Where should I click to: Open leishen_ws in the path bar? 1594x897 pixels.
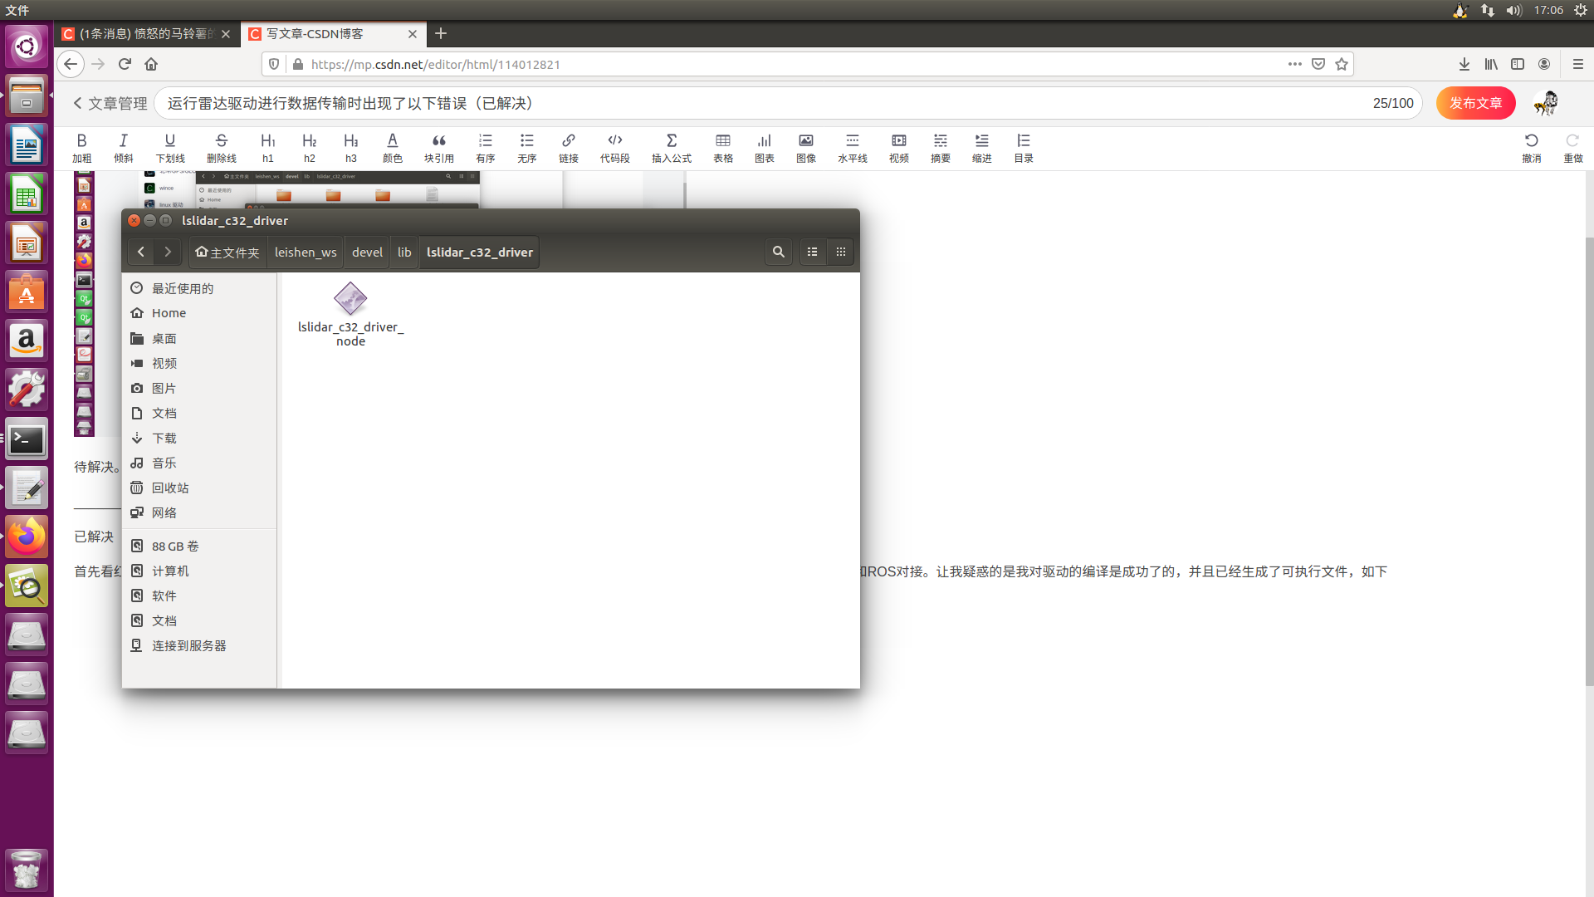[x=306, y=252]
